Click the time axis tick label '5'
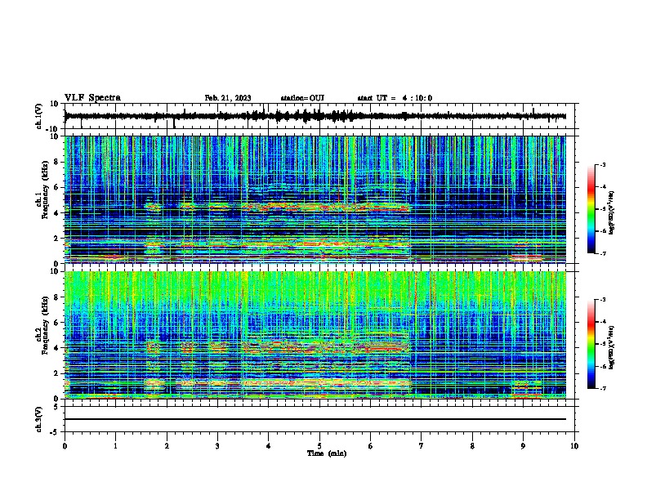Image resolution: width=647 pixels, height=500 pixels. pos(319,446)
